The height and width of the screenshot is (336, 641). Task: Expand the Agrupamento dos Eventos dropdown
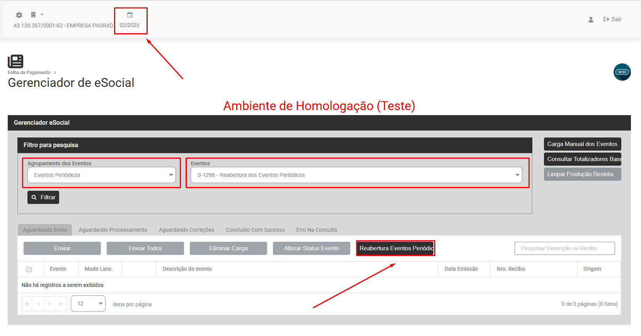(102, 175)
